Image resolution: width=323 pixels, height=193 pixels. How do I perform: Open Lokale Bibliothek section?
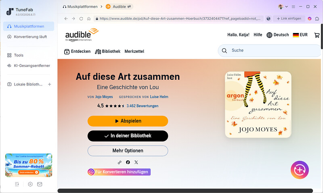pyautogui.click(x=25, y=84)
